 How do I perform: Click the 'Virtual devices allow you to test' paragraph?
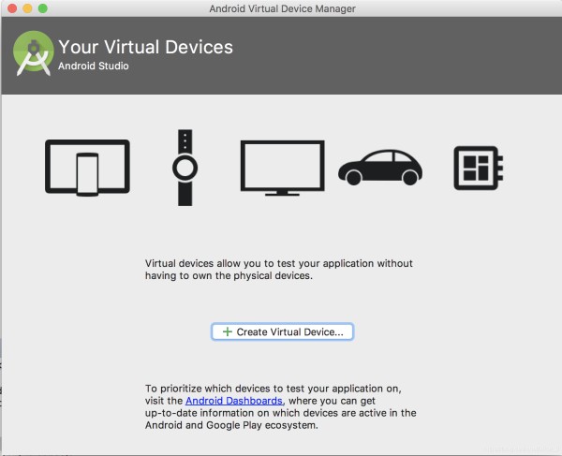click(279, 270)
